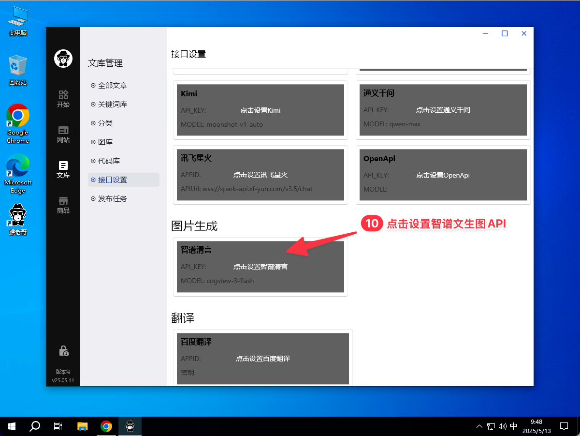Click the monkey app icon on the taskbar

coord(130,426)
